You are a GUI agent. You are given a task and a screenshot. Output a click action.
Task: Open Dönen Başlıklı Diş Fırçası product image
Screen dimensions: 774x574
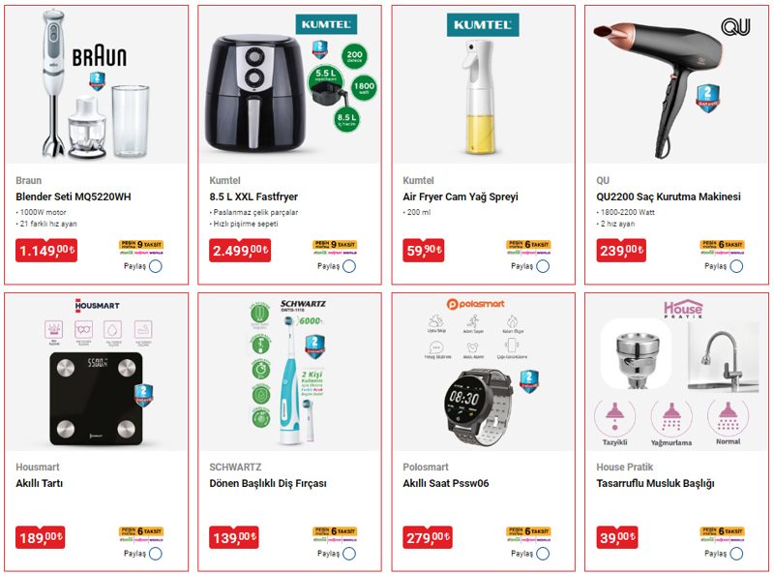tap(289, 373)
